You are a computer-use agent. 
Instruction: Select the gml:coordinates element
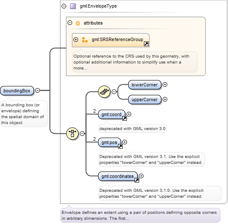coord(118,176)
